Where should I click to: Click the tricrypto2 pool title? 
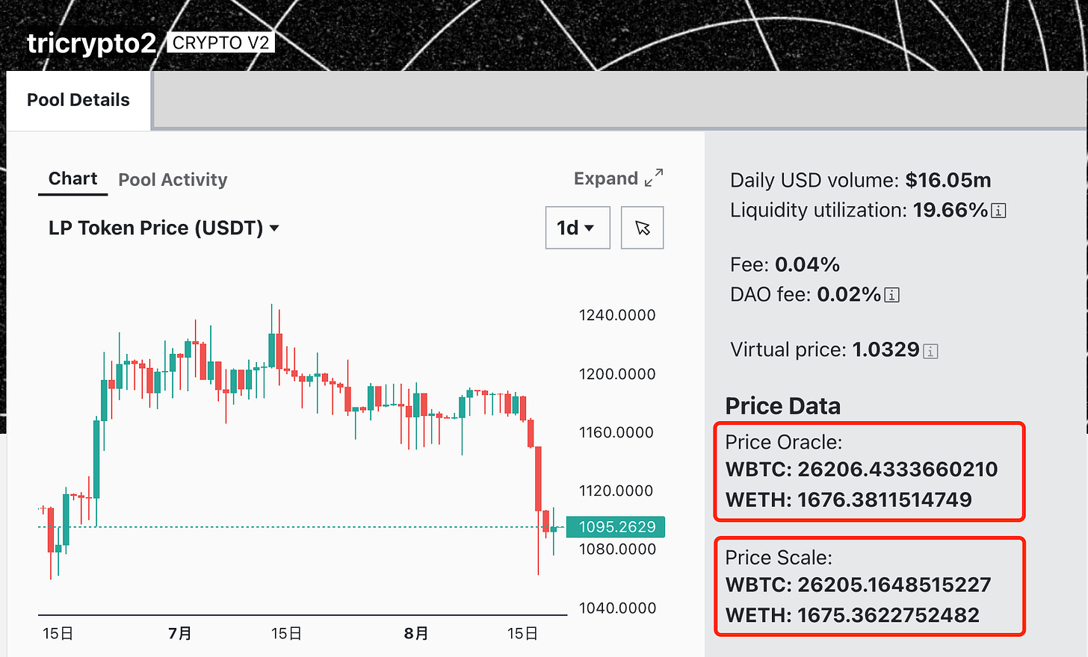[91, 43]
